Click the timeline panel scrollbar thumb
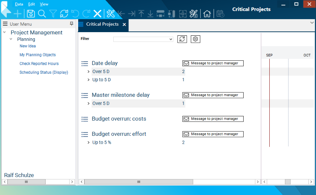316x195 pixels. (287, 182)
